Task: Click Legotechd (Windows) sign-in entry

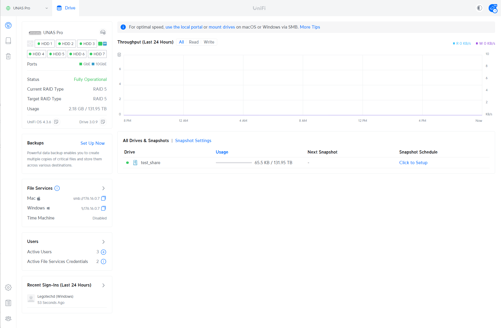Action: coord(55,297)
